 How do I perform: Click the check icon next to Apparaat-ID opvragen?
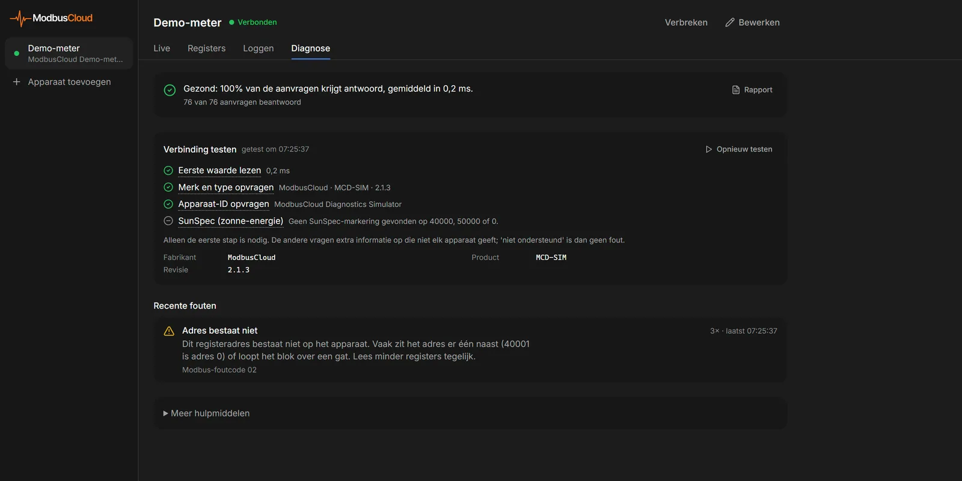pyautogui.click(x=168, y=204)
